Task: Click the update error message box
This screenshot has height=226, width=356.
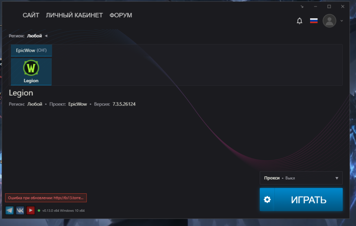Action: pyautogui.click(x=46, y=198)
